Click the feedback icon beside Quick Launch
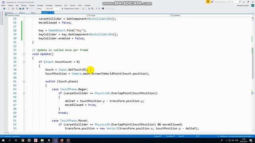The height and width of the screenshot is (143, 255). pyautogui.click(x=212, y=2)
